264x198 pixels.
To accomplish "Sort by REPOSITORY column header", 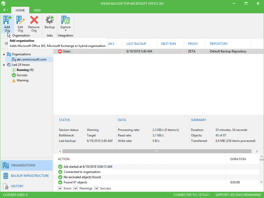I will (219, 44).
